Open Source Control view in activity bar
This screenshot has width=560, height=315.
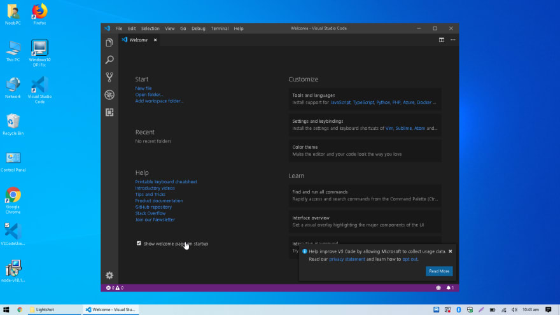point(109,77)
